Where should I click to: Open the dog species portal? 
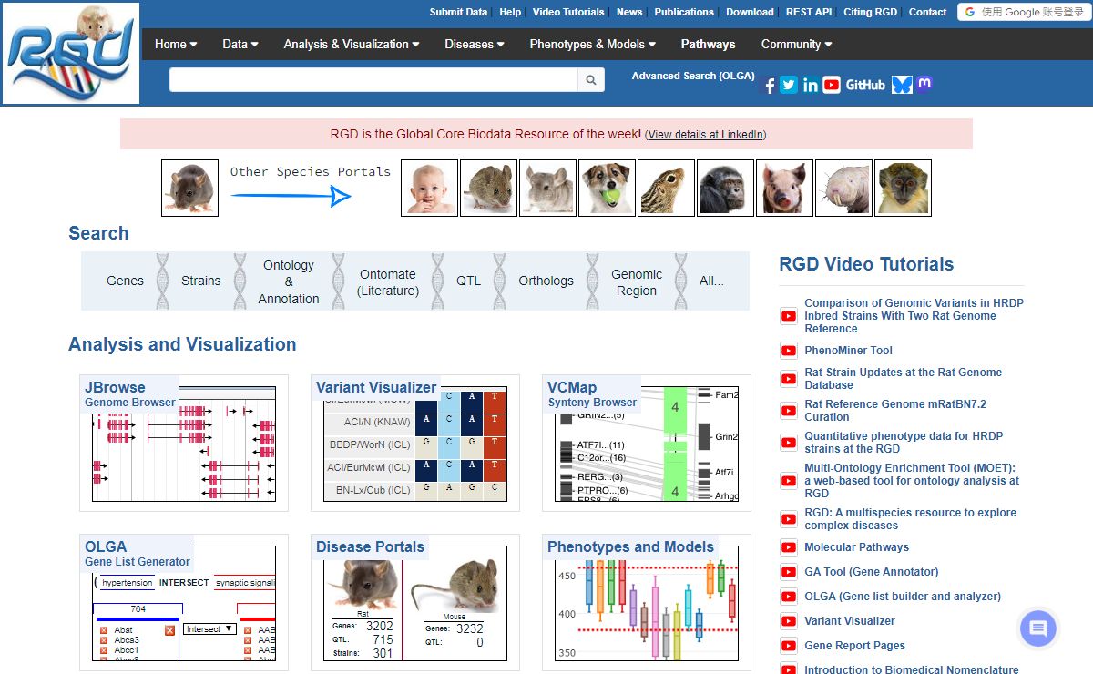coord(607,188)
